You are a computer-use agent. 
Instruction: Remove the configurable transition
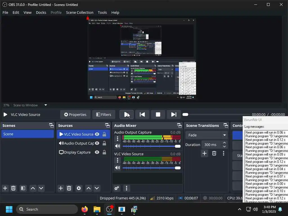click(x=214, y=153)
